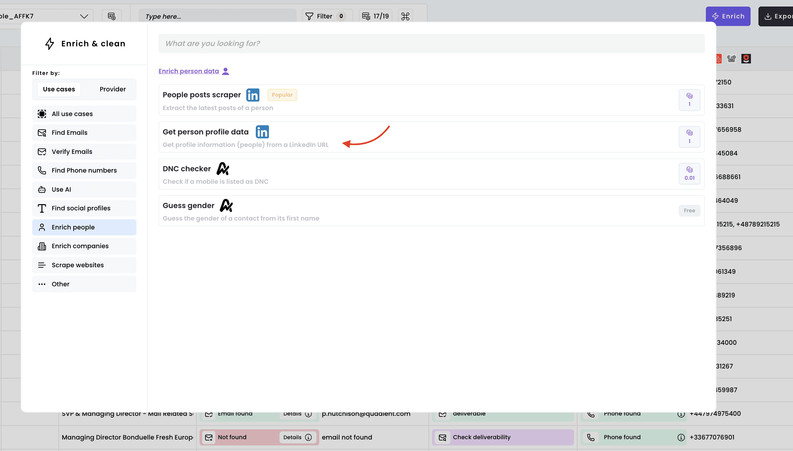
Task: Open the Filter options panel
Action: [325, 16]
